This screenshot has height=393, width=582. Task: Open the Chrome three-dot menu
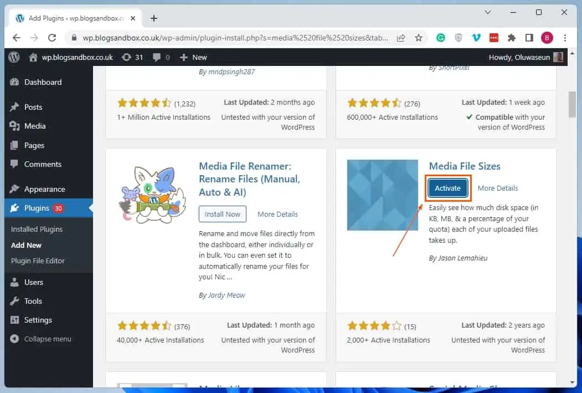click(565, 38)
